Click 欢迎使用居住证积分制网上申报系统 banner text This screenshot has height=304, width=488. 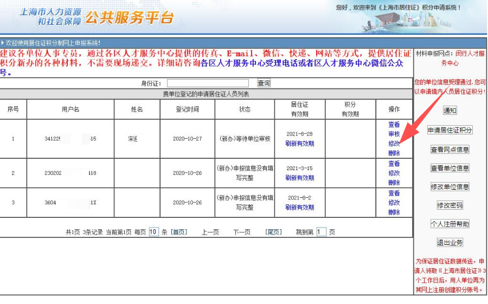(x=53, y=43)
